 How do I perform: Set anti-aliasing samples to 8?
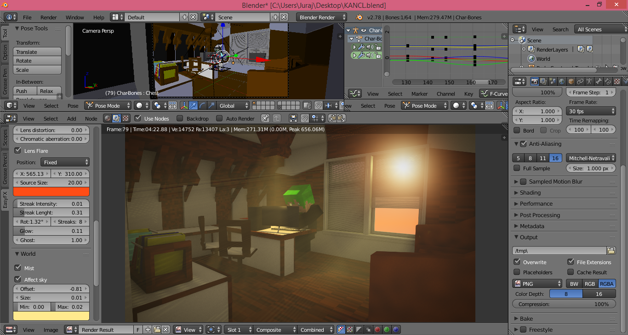[531, 158]
